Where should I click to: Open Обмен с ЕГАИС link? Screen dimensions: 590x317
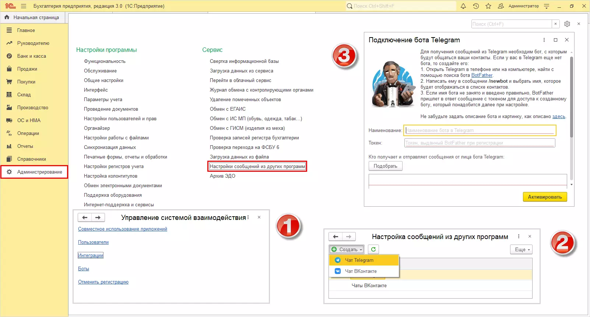(x=228, y=109)
